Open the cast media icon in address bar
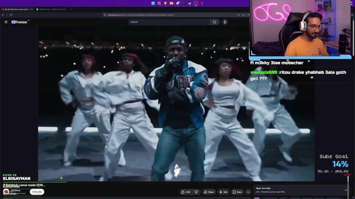The width and height of the screenshot is (355, 199). [x=244, y=15]
